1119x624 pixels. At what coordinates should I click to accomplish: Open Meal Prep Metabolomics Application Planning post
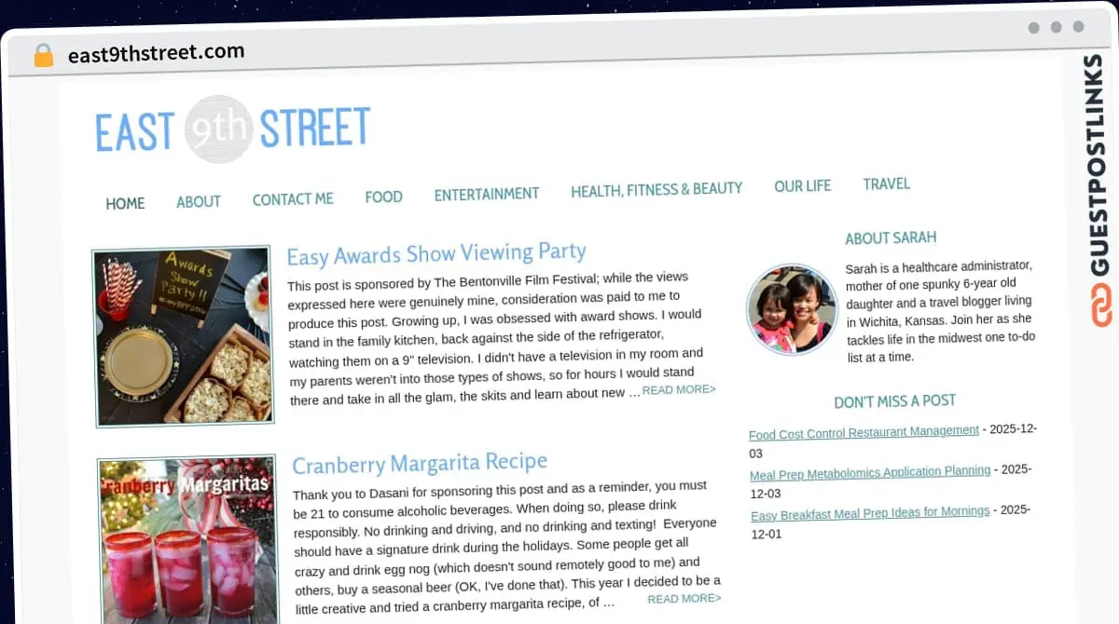point(869,471)
